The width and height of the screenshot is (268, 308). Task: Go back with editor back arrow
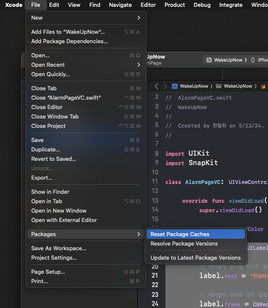tap(156, 86)
